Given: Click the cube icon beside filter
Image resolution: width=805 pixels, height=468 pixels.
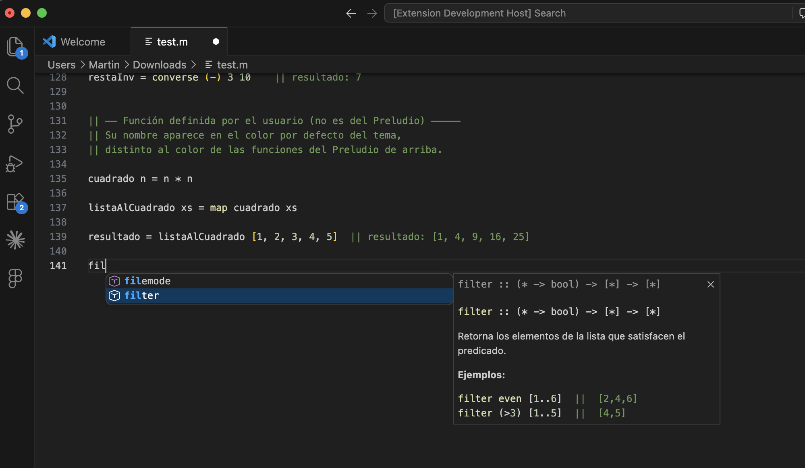Looking at the screenshot, I should (x=114, y=295).
